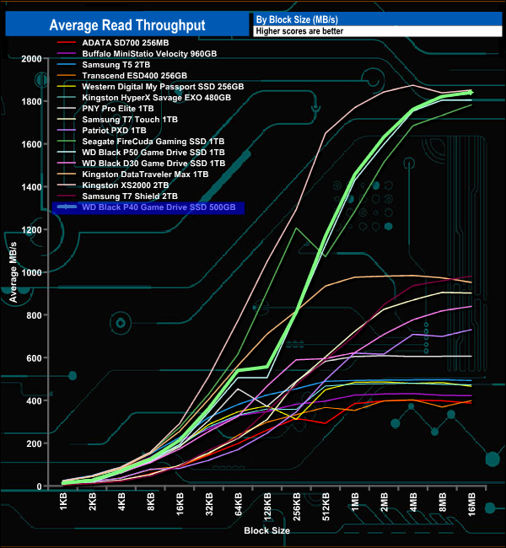Click the 64KB x-axis label
Screen dimensions: 506x548
click(238, 504)
